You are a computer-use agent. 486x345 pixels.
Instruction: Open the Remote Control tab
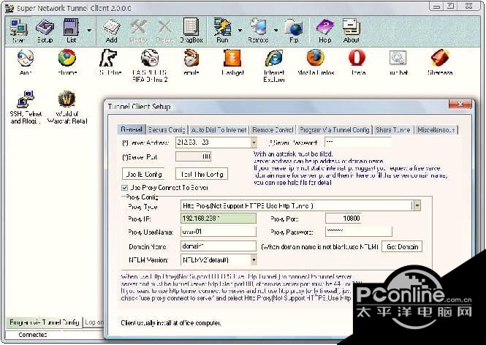tap(273, 129)
